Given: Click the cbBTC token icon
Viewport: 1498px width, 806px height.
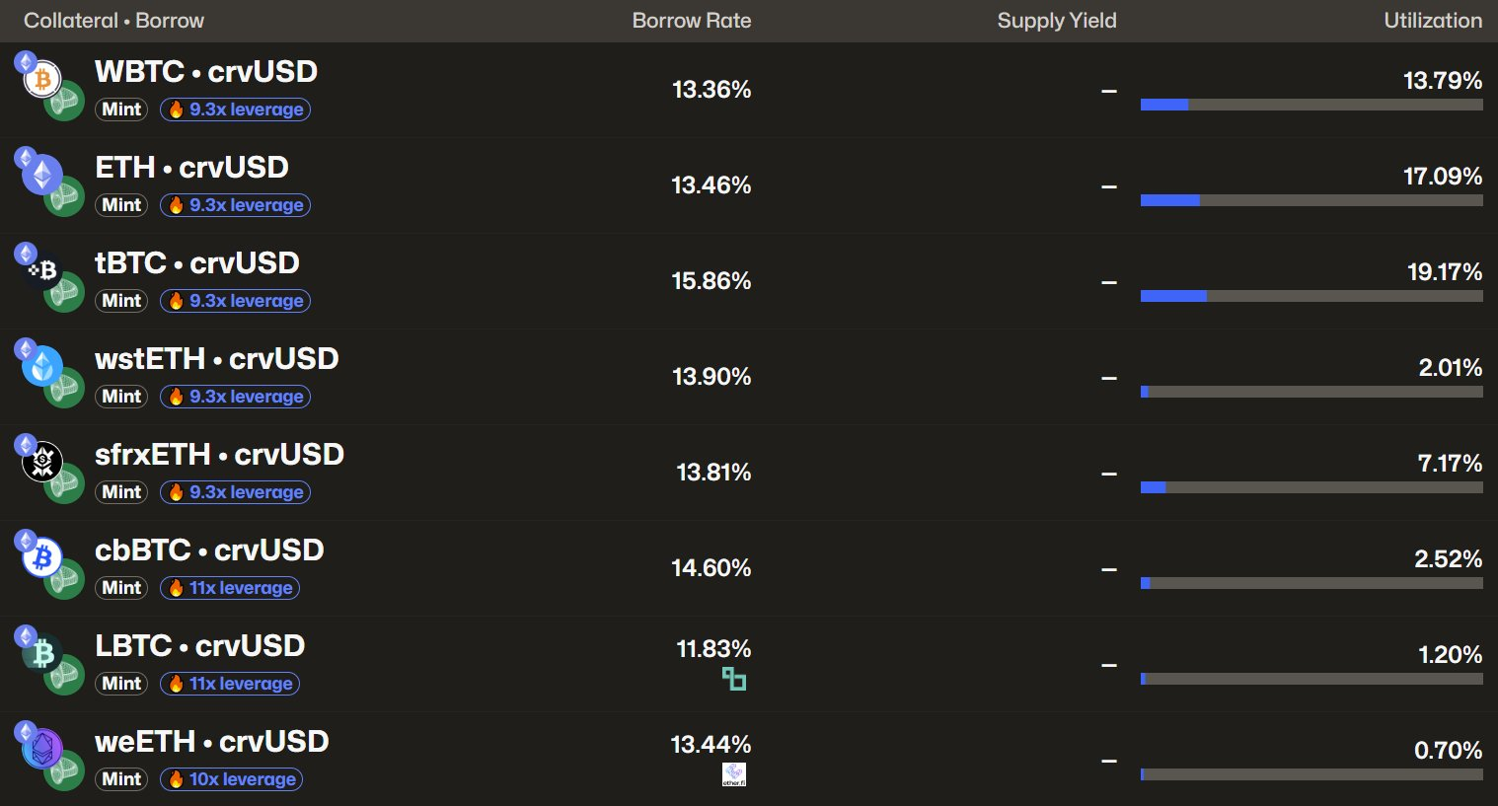Looking at the screenshot, I should click(x=42, y=557).
